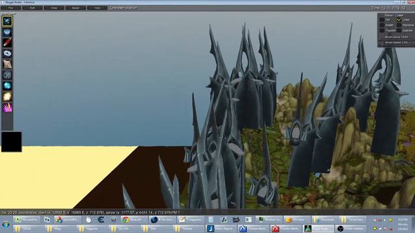The width and height of the screenshot is (415, 233).
Task: Open the blue spiky gear taskbar icon
Action: coord(101,219)
